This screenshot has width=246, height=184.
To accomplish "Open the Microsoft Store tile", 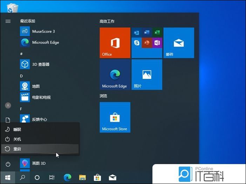I will (115, 117).
